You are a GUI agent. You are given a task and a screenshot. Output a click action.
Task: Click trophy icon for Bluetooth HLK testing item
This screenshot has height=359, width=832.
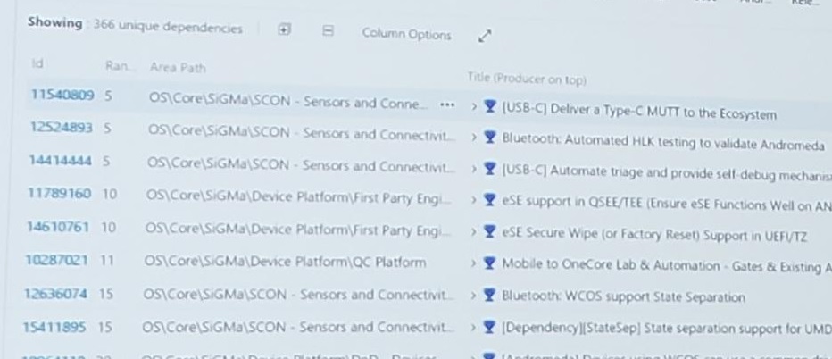click(x=490, y=138)
